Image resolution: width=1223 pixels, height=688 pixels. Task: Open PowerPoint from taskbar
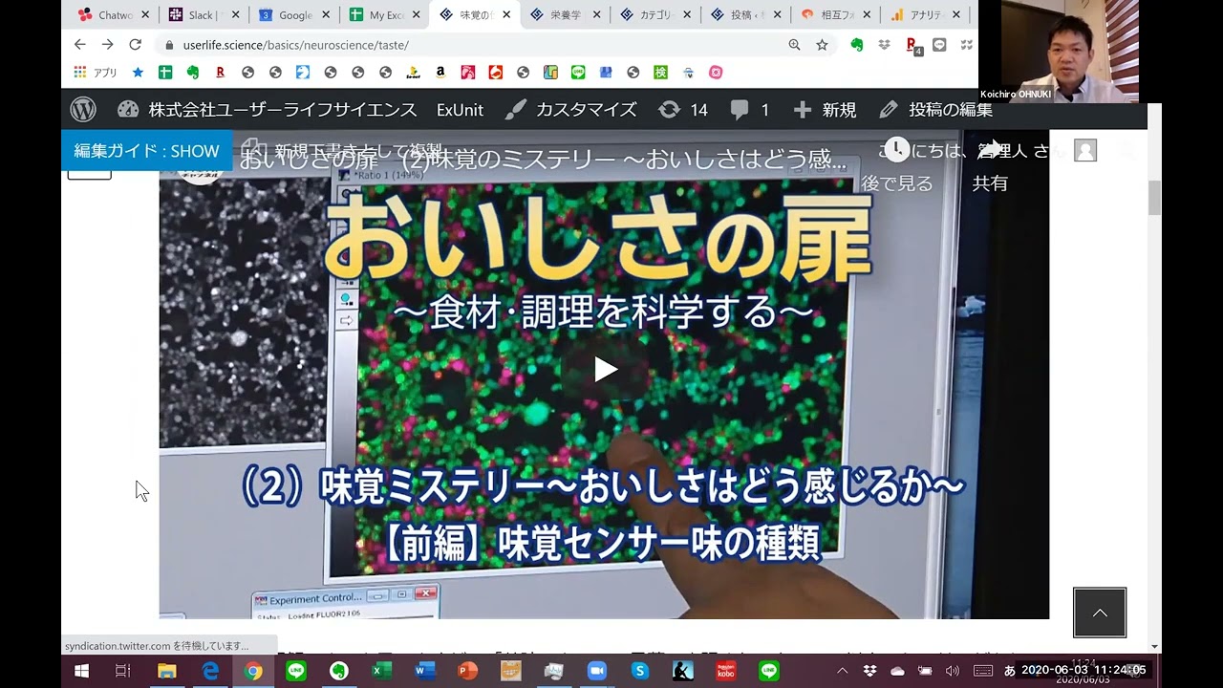(467, 671)
